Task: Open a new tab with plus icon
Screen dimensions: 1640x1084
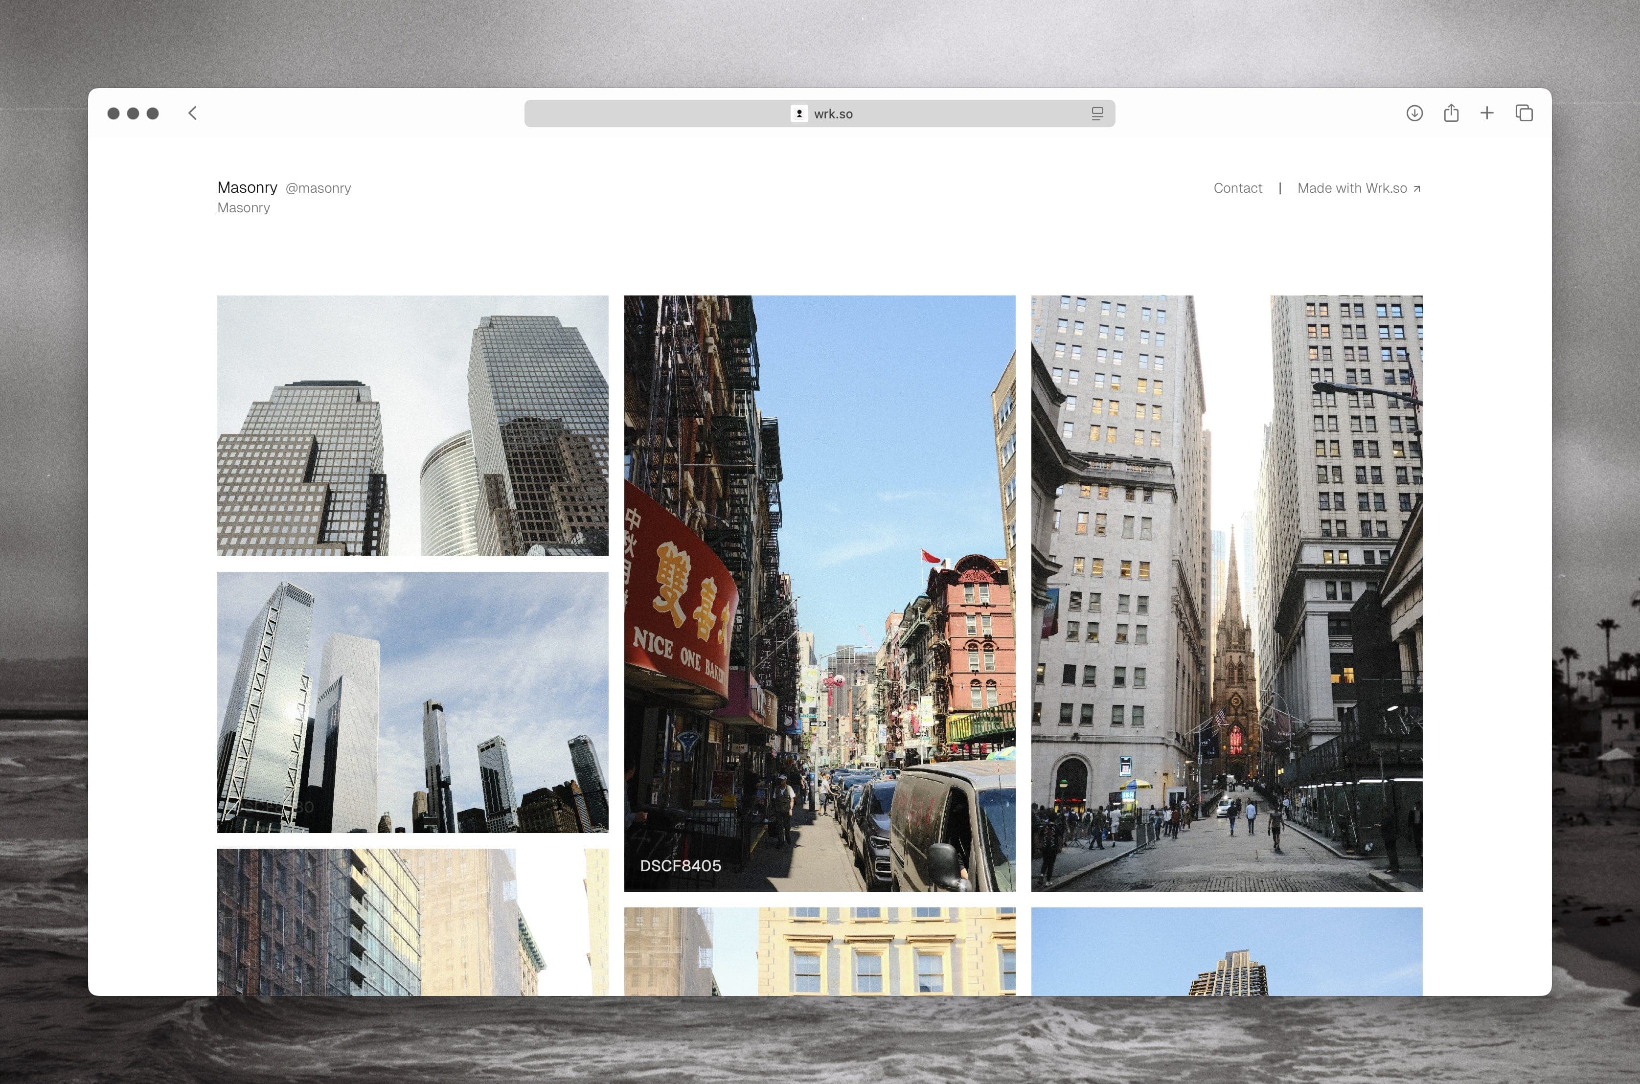Action: [x=1486, y=113]
